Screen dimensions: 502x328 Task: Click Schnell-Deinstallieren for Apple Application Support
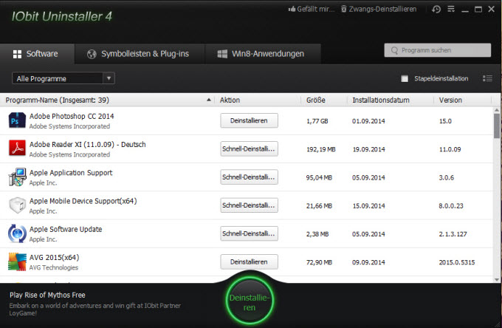pos(249,177)
